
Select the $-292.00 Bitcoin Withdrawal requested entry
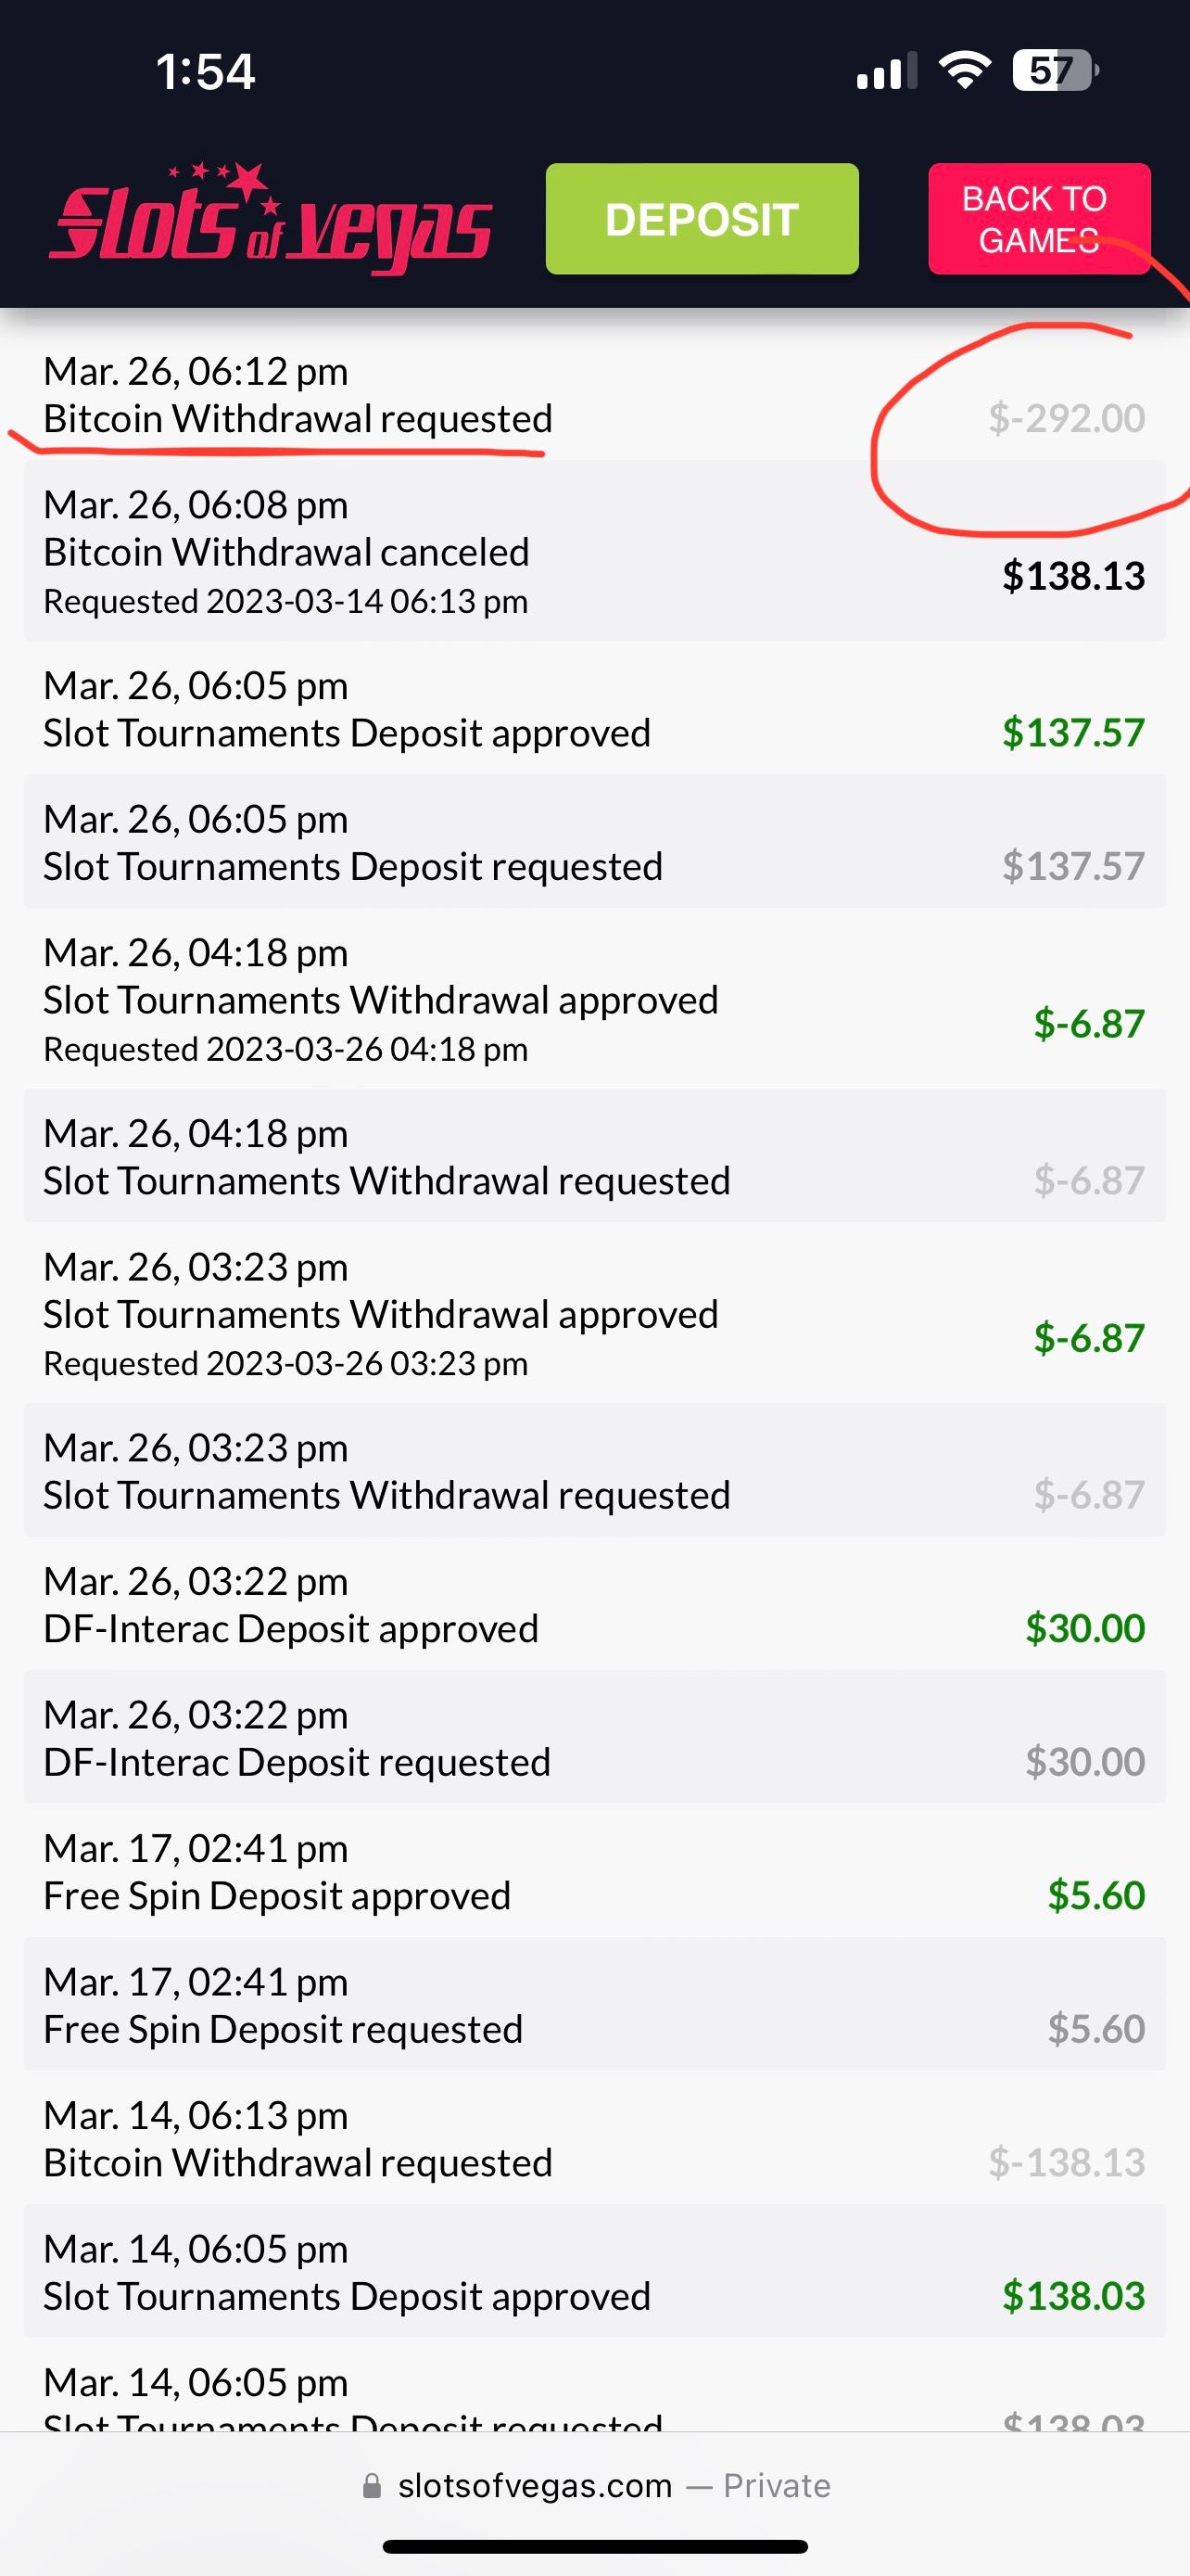[594, 395]
